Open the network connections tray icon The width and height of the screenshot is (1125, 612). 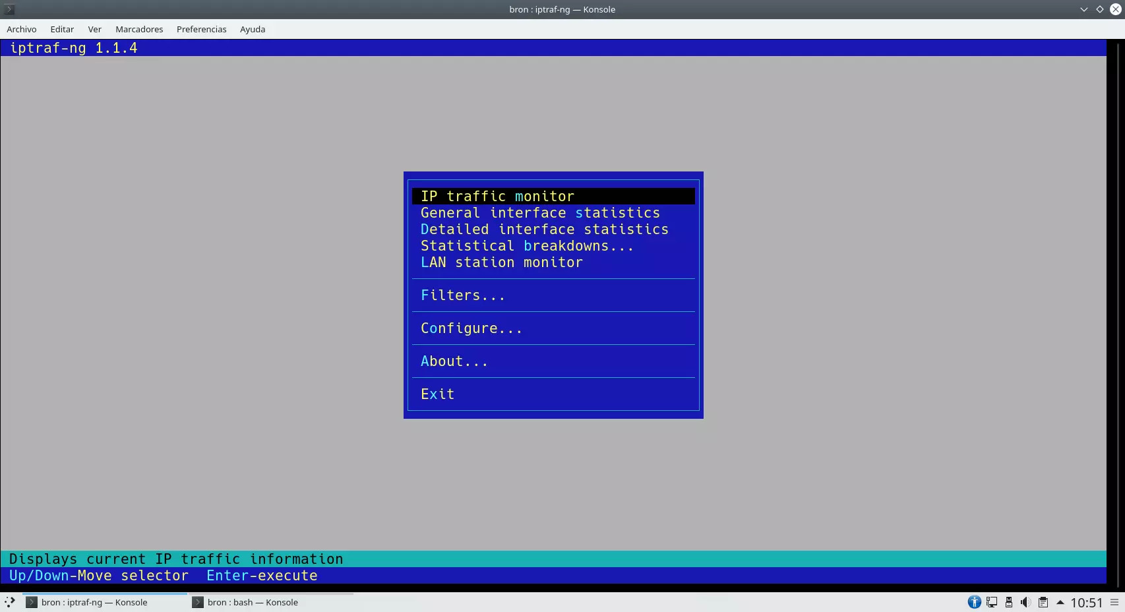[x=992, y=602]
